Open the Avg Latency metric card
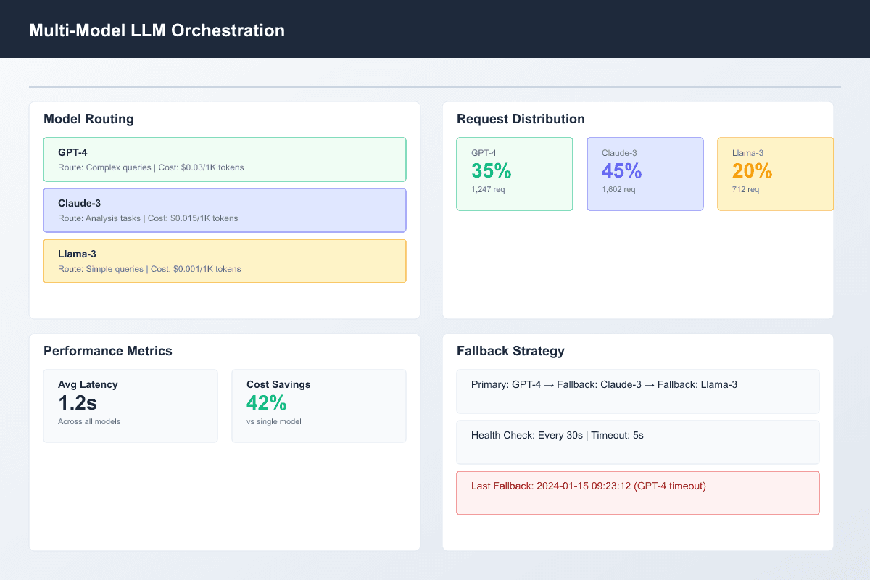The image size is (870, 580). click(130, 405)
